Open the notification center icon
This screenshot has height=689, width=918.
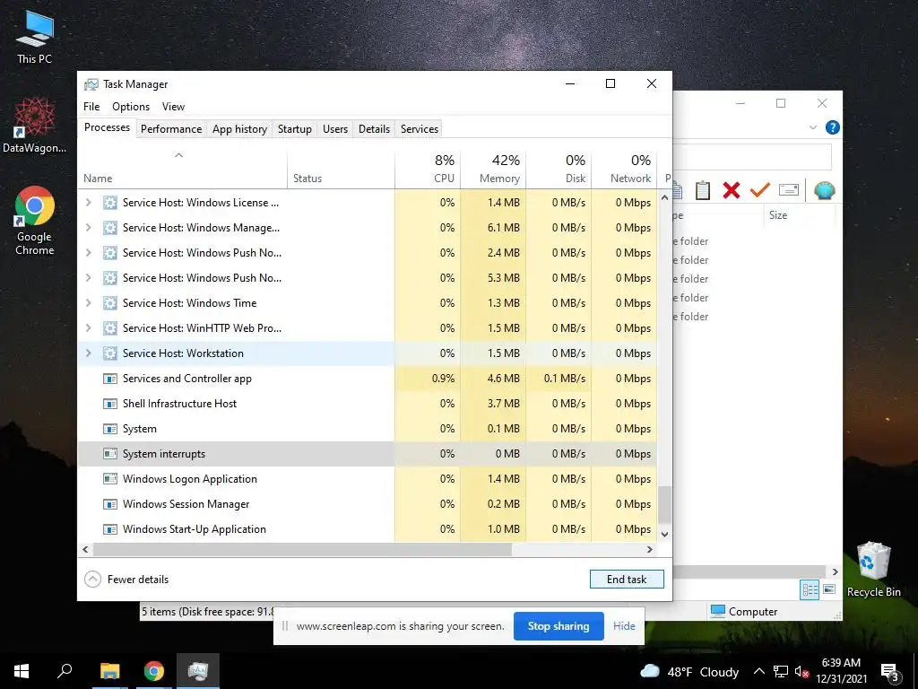click(890, 672)
